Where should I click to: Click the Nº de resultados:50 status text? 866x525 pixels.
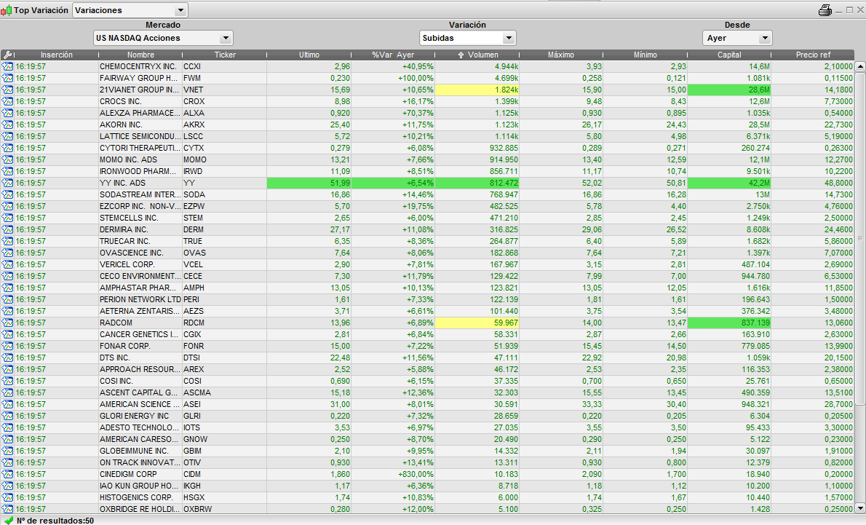[55, 521]
